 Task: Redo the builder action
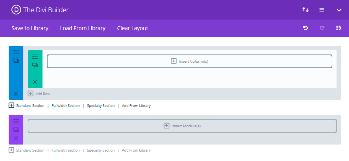tap(322, 28)
